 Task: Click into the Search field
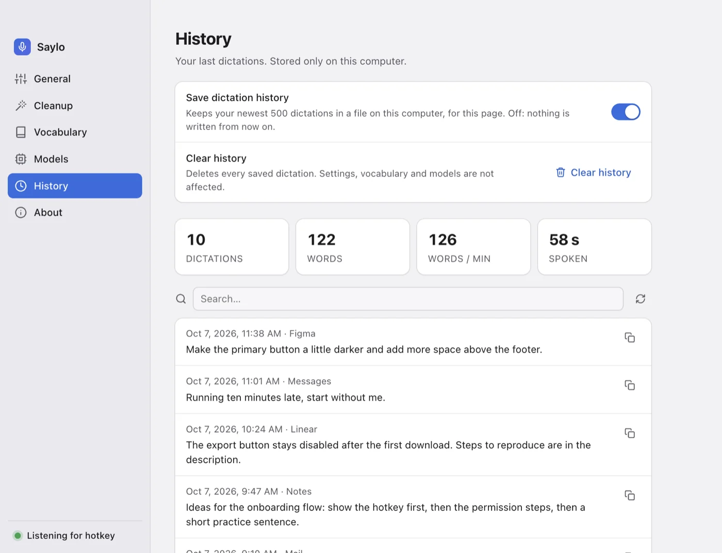coord(408,299)
